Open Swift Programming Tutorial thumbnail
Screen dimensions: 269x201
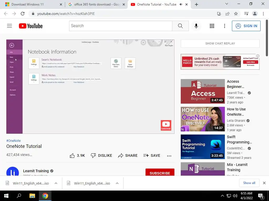coord(203,147)
